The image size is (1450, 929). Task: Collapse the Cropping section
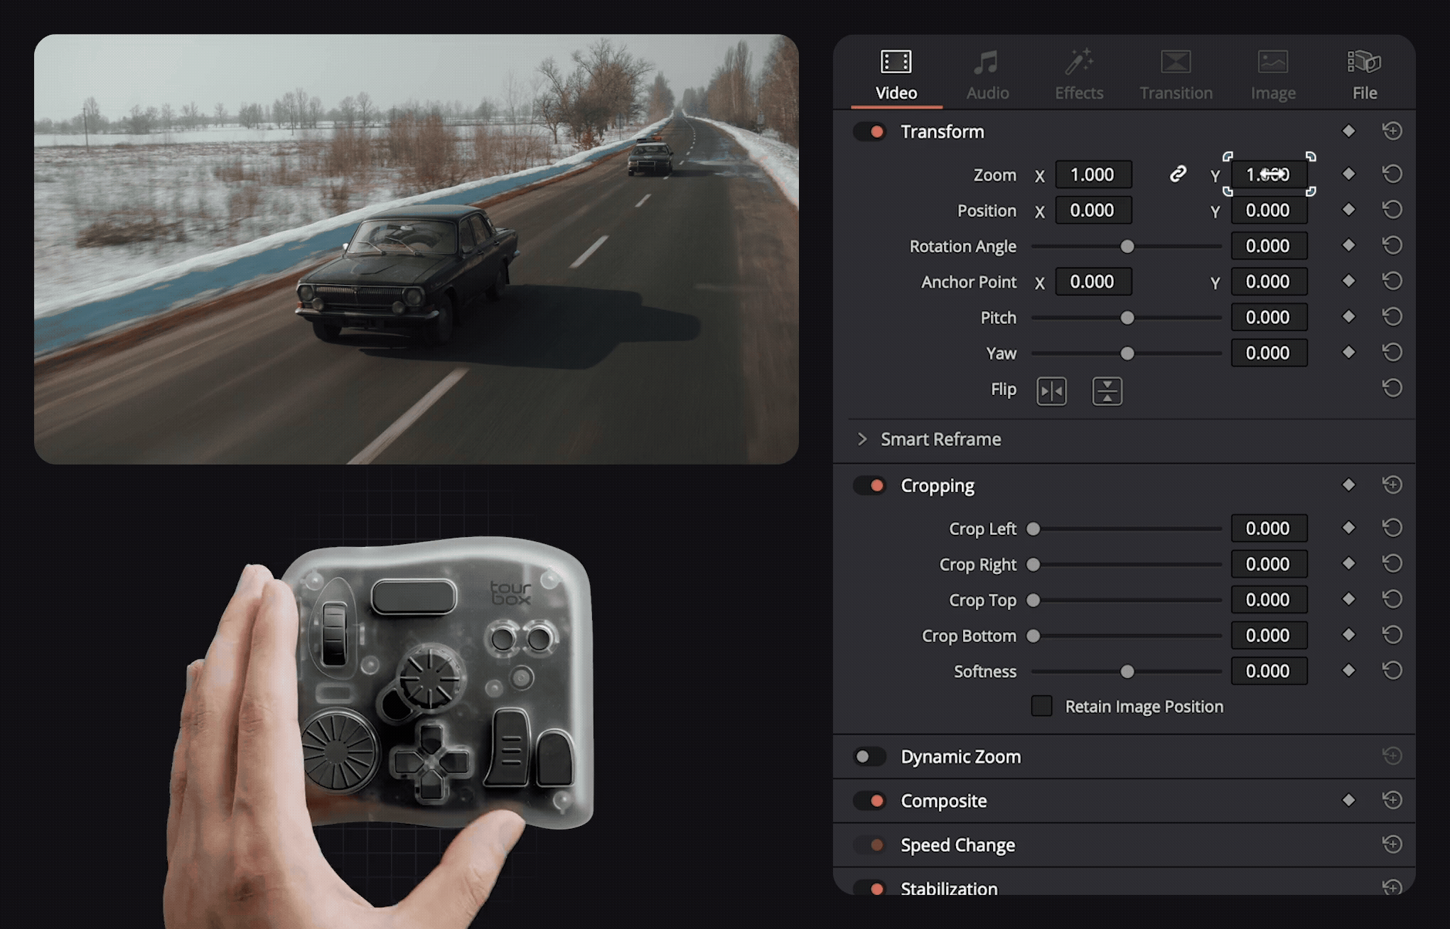pyautogui.click(x=938, y=485)
